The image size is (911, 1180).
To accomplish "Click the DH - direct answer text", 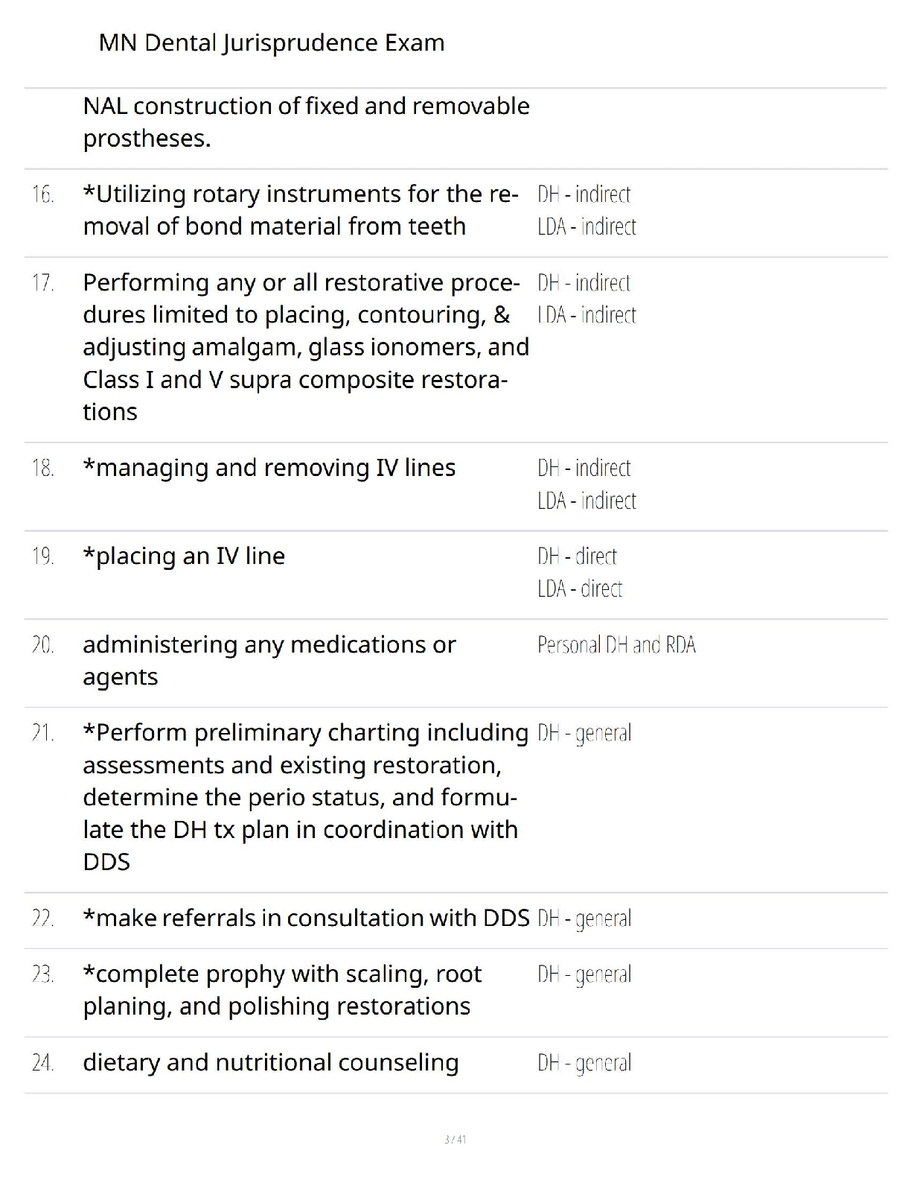I will point(577,556).
